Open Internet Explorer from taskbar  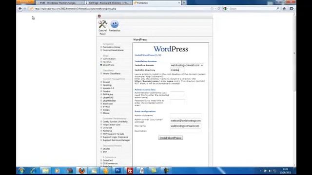(x=33, y=171)
